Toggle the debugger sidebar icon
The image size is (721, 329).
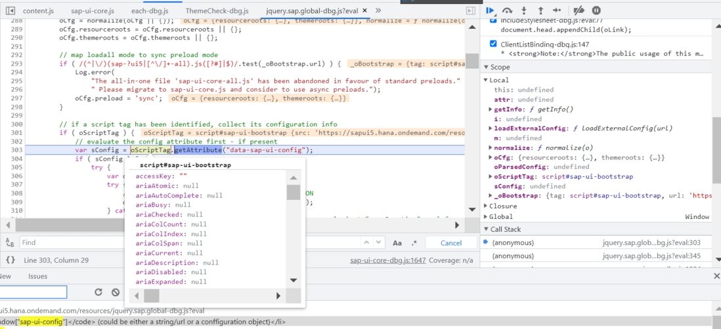pos(470,10)
